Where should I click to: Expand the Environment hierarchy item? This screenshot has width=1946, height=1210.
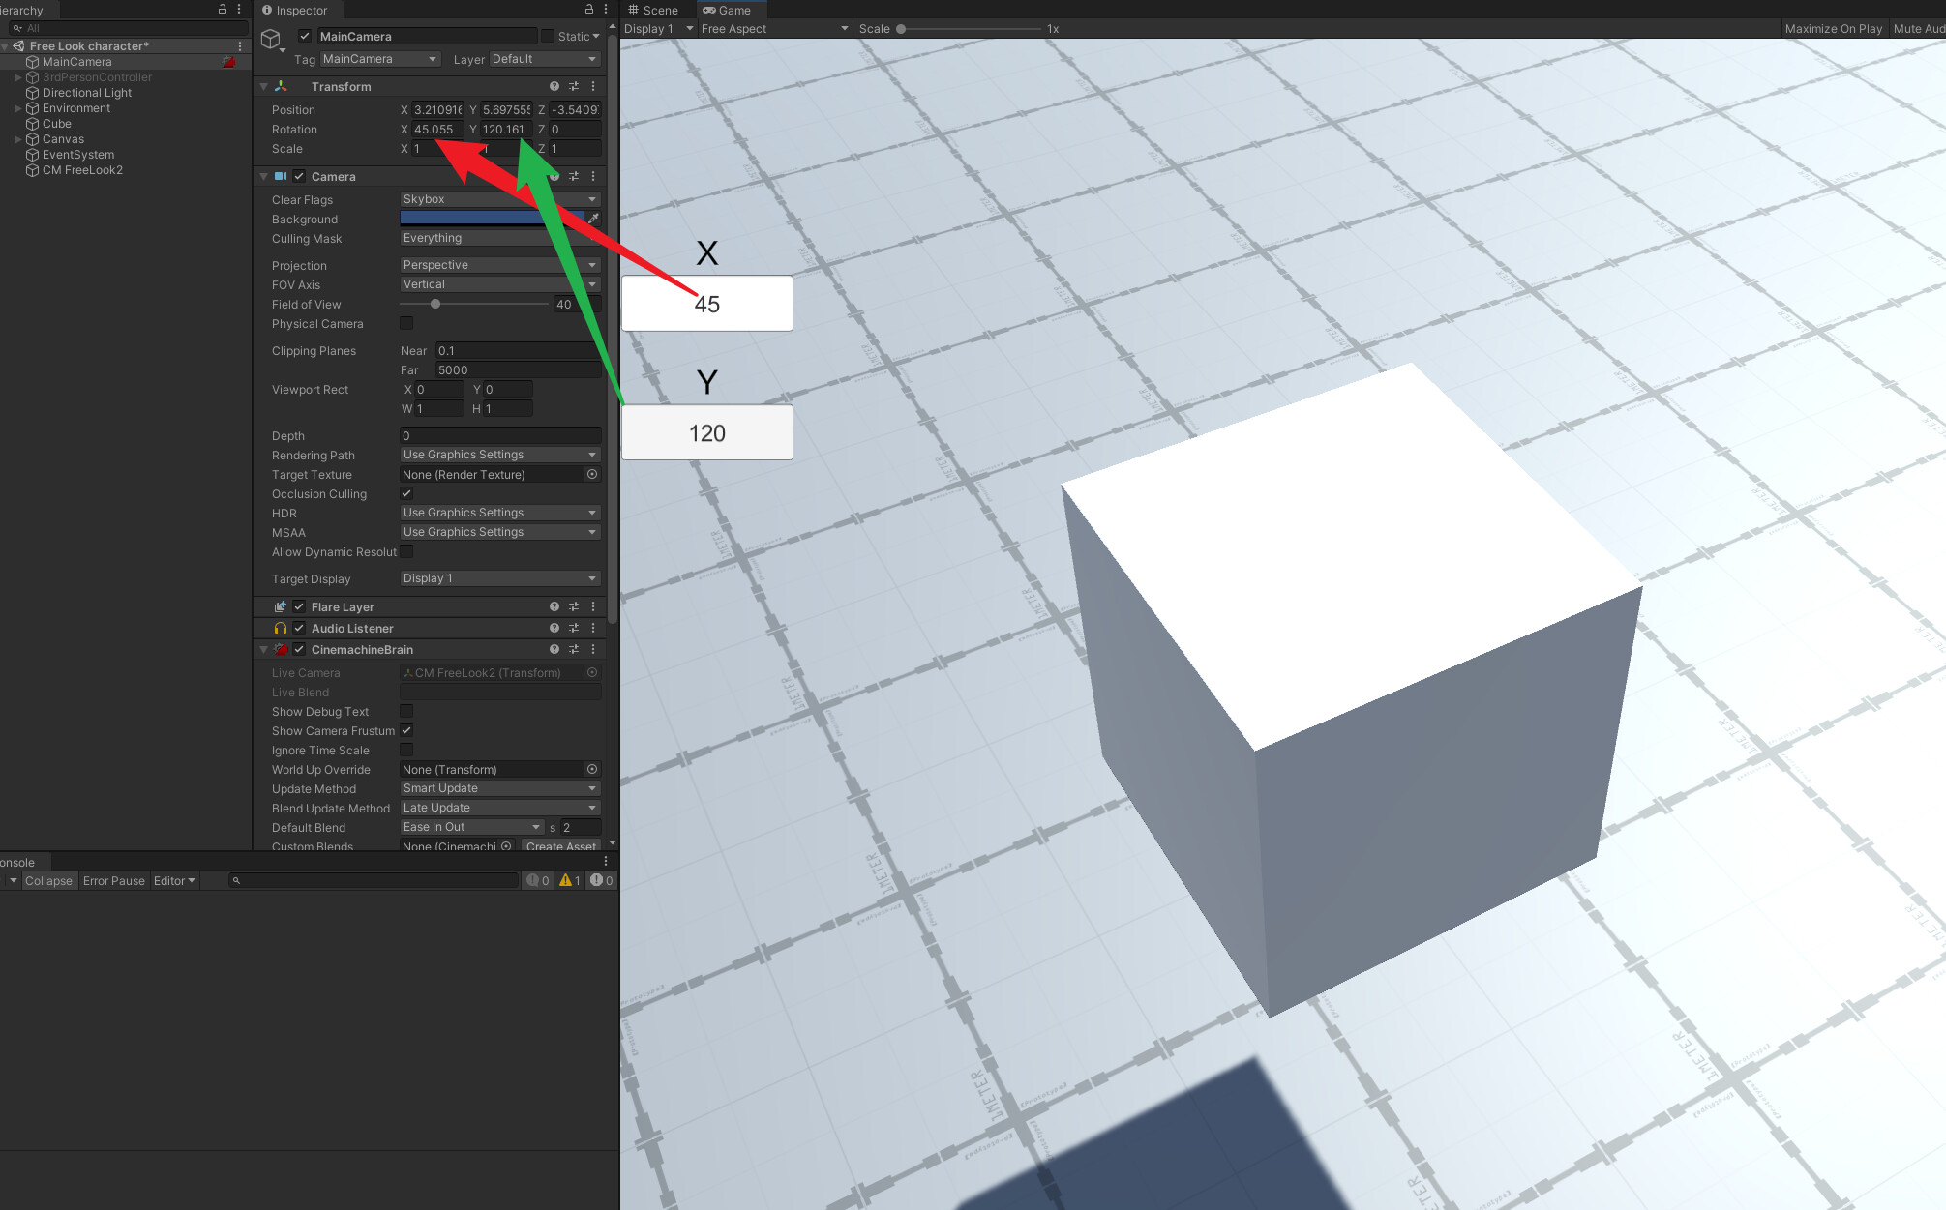(x=17, y=108)
